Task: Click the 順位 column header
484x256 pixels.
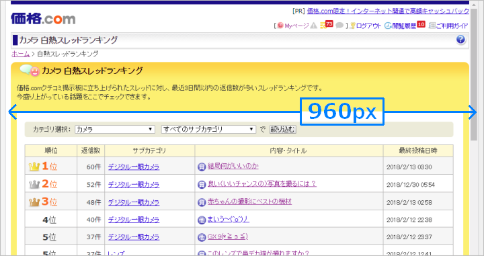Action: coord(51,151)
